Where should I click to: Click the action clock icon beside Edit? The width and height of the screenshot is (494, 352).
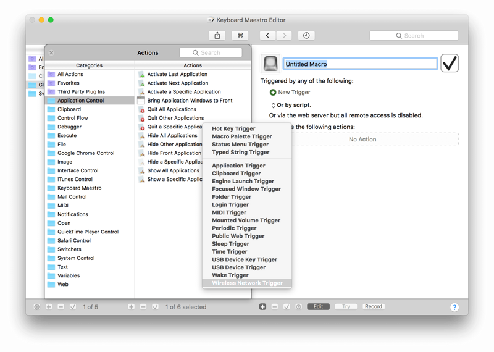coord(299,307)
